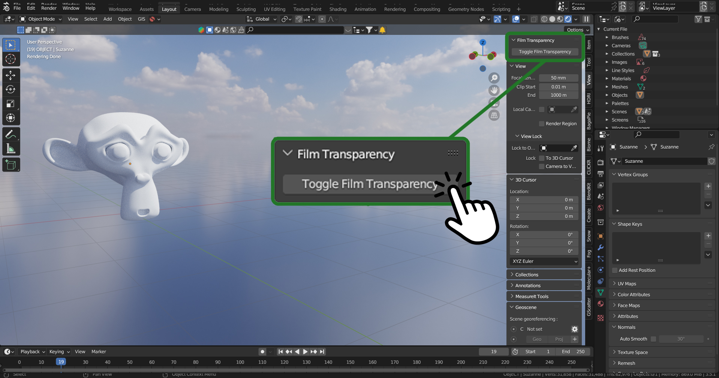This screenshot has width=719, height=378.
Task: Open the Options popover button
Action: 577,30
